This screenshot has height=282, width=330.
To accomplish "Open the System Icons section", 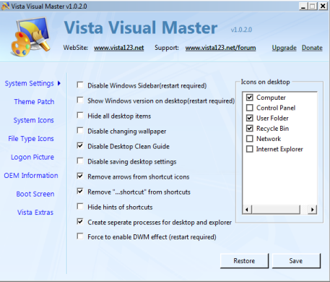I will pyautogui.click(x=34, y=120).
